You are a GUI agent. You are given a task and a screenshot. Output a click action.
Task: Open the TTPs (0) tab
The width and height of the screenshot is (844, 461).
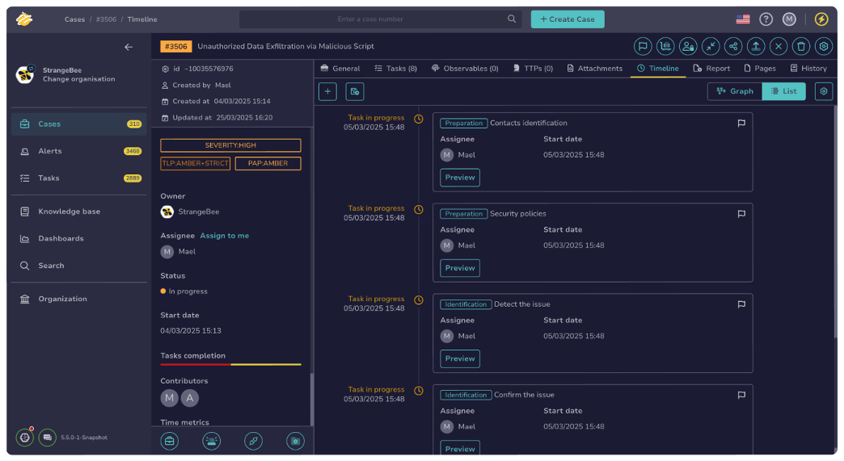[533, 69]
